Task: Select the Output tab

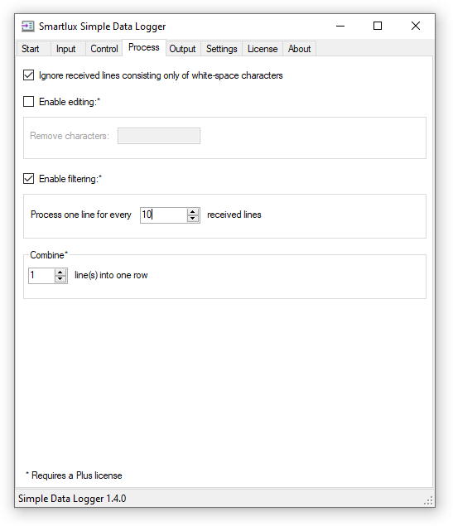Action: click(x=182, y=49)
